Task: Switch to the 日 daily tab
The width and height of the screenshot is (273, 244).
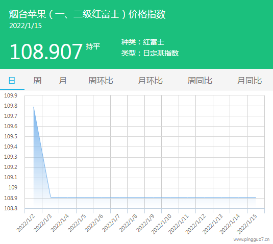Action: pos(12,81)
